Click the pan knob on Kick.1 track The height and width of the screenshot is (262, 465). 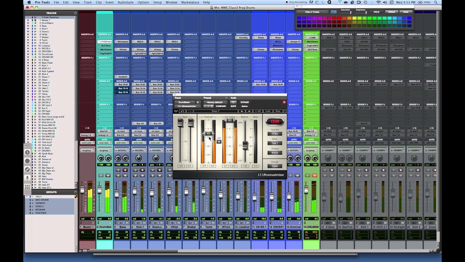138,158
